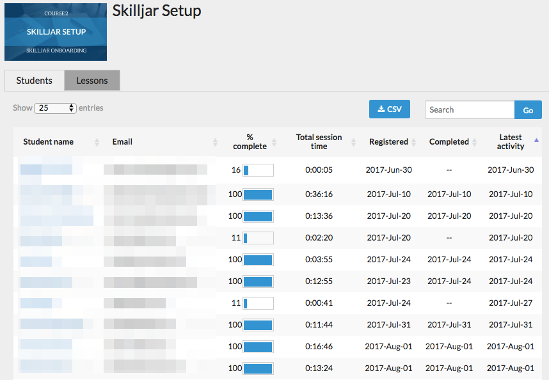This screenshot has width=549, height=380.
Task: Select session time 0:36:16
Action: pyautogui.click(x=319, y=194)
